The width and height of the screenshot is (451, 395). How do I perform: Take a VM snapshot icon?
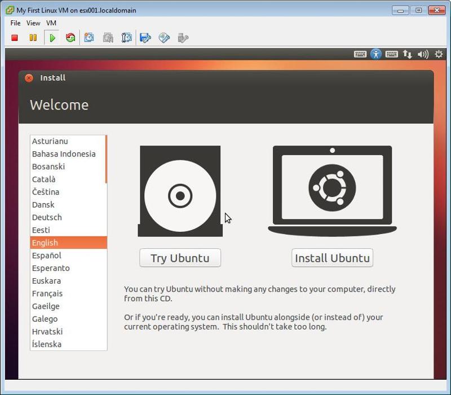pos(89,38)
